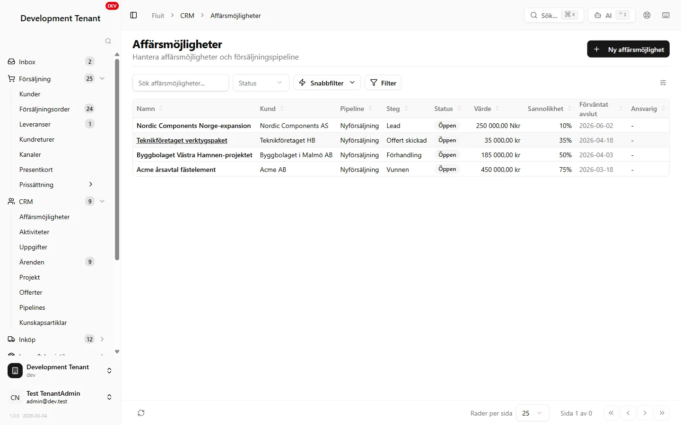Create Ny affärsmöjlighet
This screenshot has height=425, width=681.
628,49
